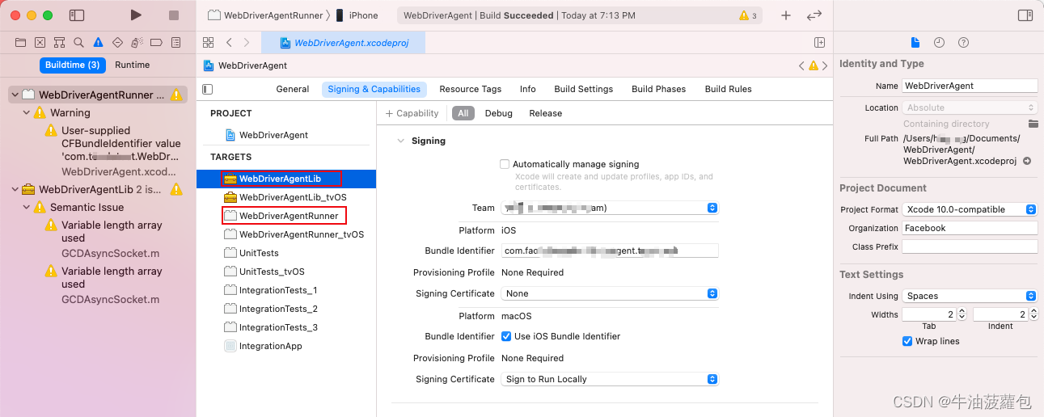The image size is (1044, 417).
Task: Toggle the Wrap lines checkbox
Action: point(907,341)
